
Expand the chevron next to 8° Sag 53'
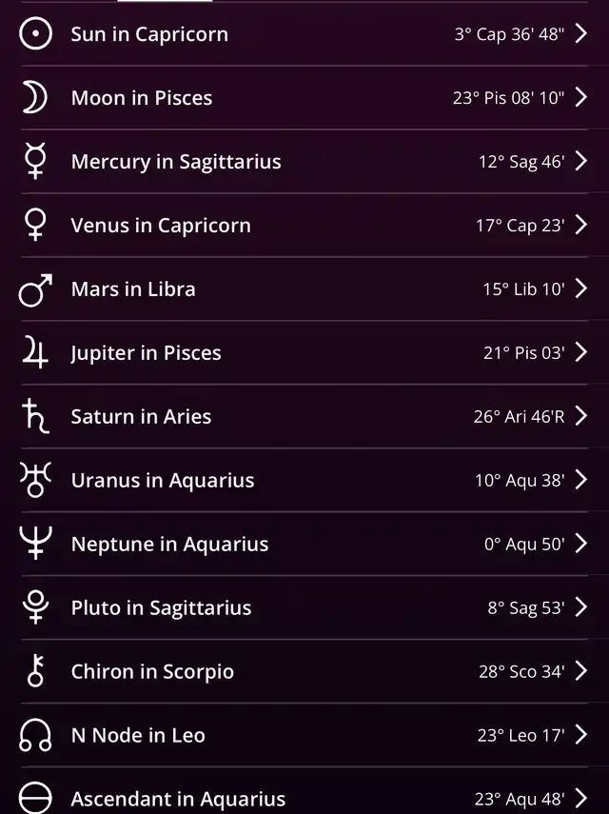(581, 606)
